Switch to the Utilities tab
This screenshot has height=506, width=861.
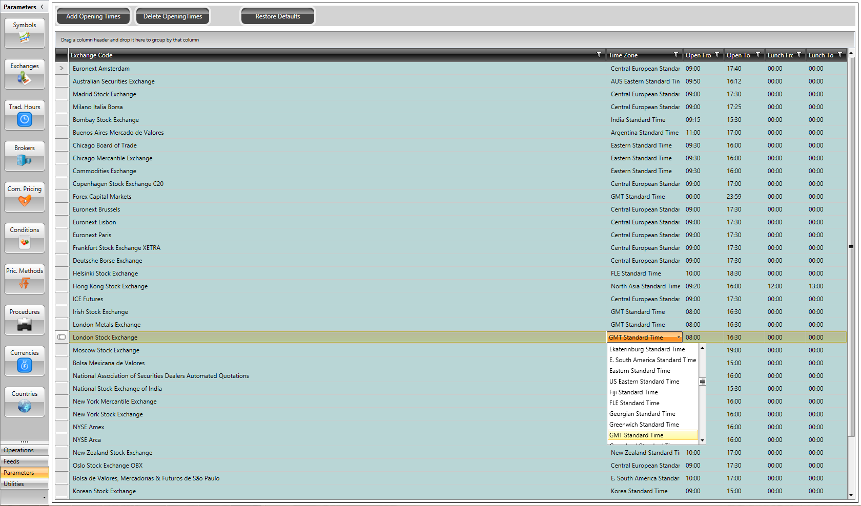pyautogui.click(x=25, y=484)
